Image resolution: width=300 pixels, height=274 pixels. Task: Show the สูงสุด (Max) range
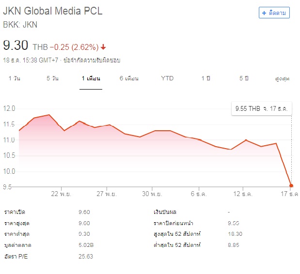click(282, 78)
